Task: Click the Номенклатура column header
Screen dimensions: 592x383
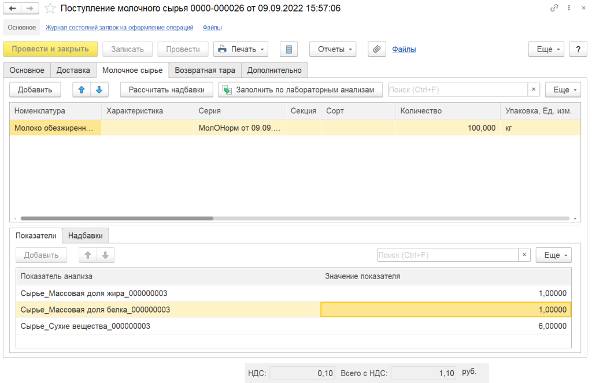Action: click(x=55, y=111)
